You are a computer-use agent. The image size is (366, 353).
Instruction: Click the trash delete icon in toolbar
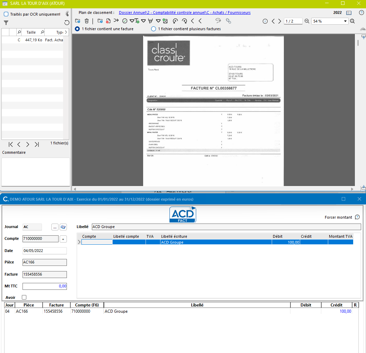(87, 21)
